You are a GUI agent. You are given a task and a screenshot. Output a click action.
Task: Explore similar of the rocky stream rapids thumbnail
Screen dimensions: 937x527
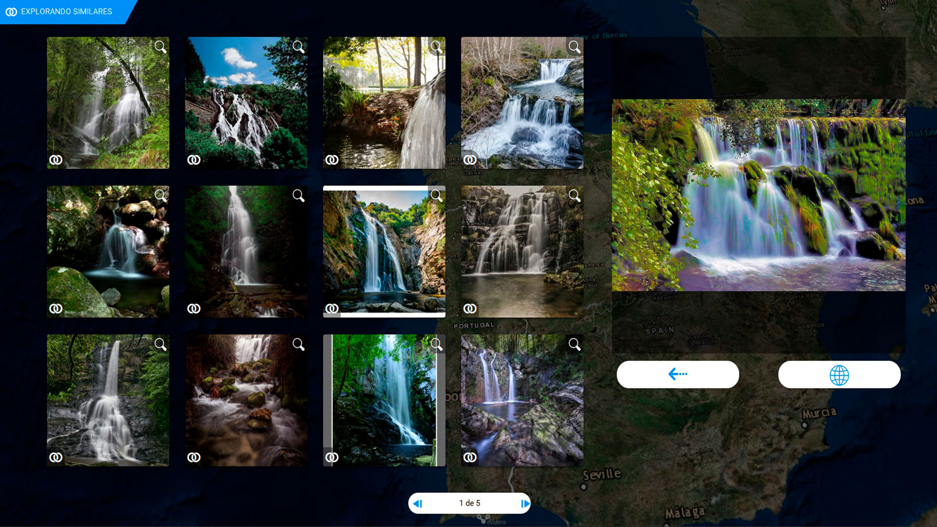click(x=194, y=457)
